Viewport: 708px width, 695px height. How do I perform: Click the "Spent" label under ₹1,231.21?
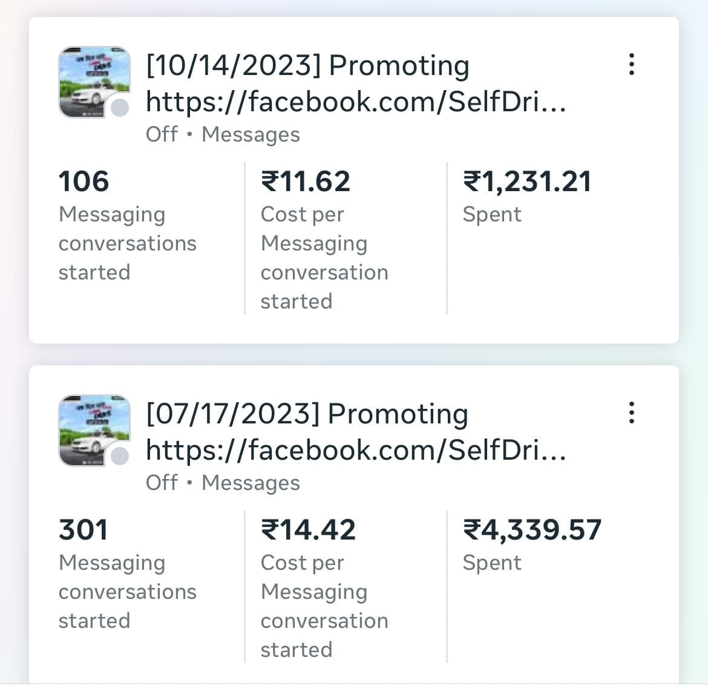[x=492, y=214]
